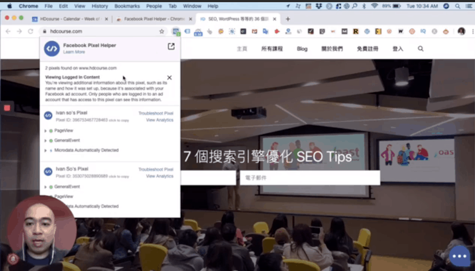The height and width of the screenshot is (271, 475).
Task: Open the Apple menu
Action: (9, 6)
